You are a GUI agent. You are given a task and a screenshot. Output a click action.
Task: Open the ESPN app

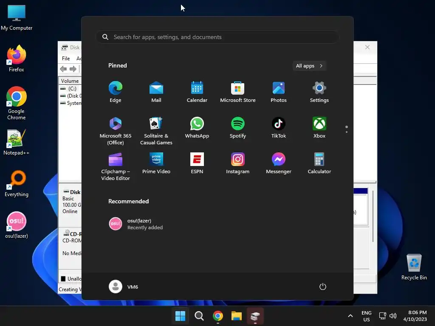coord(197,163)
